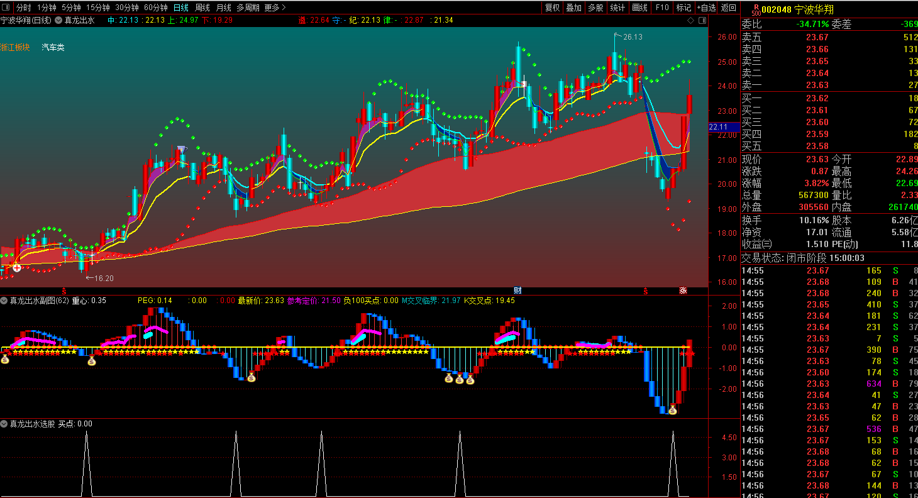Click the white plus marker on the first candle
Image resolution: width=918 pixels, height=498 pixels.
coord(17,267)
